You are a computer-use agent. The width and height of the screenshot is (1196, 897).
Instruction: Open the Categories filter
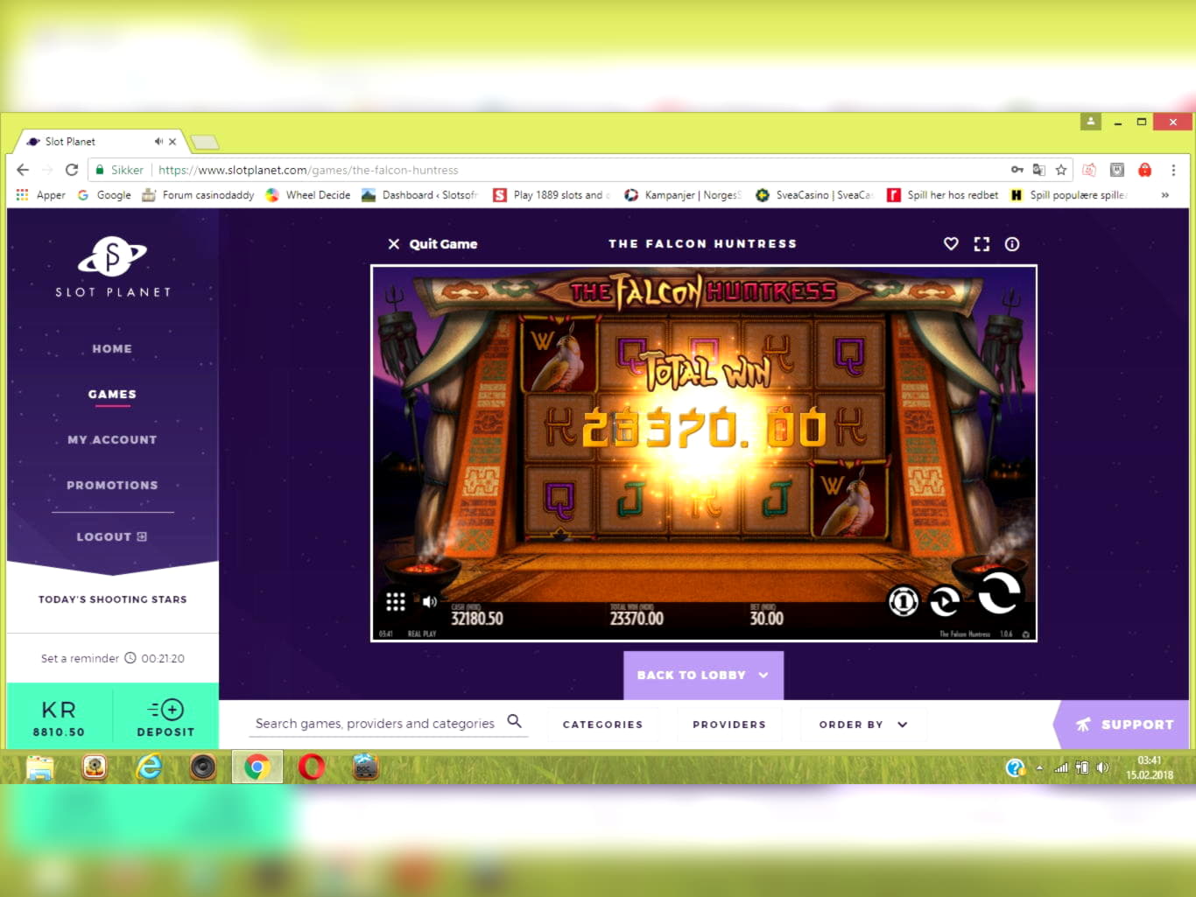click(602, 725)
